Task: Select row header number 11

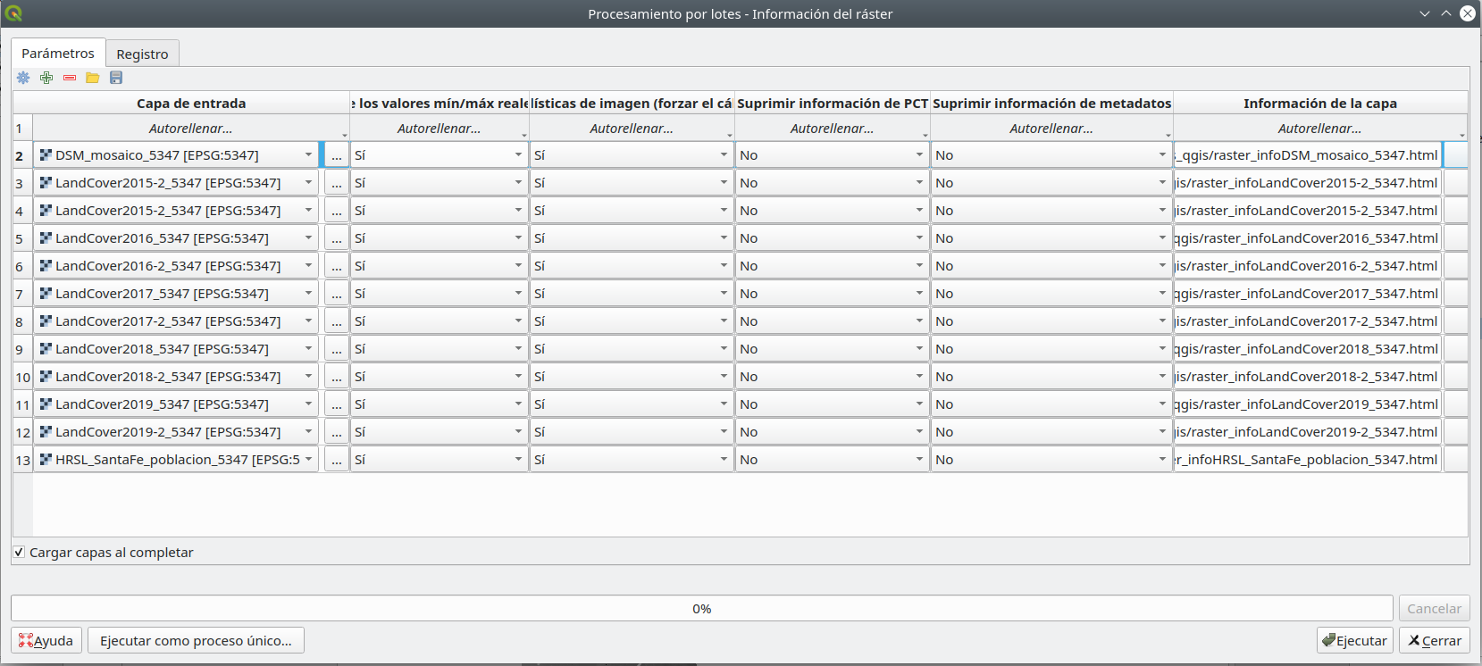Action: 22,404
